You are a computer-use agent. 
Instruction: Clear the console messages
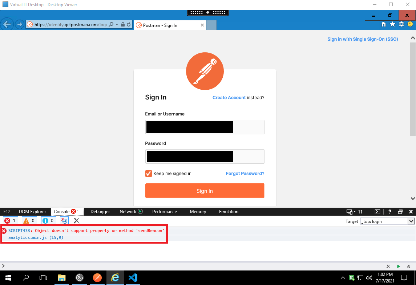76,220
